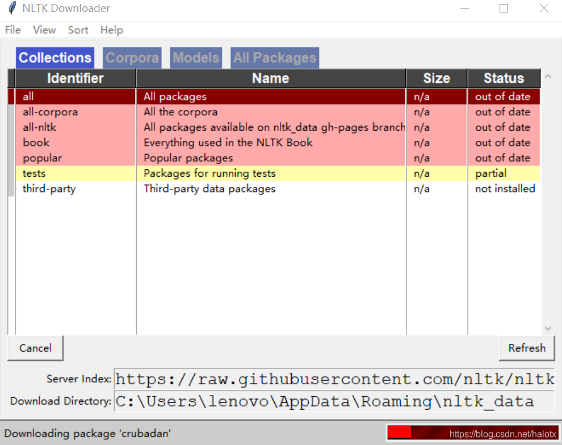Click the Refresh button
Screen dimensions: 562x445
pyautogui.click(x=527, y=348)
